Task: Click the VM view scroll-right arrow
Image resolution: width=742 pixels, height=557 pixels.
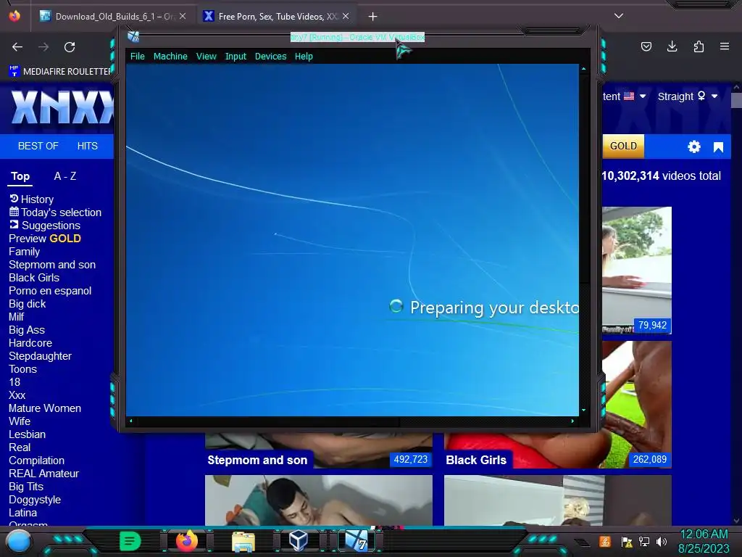Action: tap(572, 421)
